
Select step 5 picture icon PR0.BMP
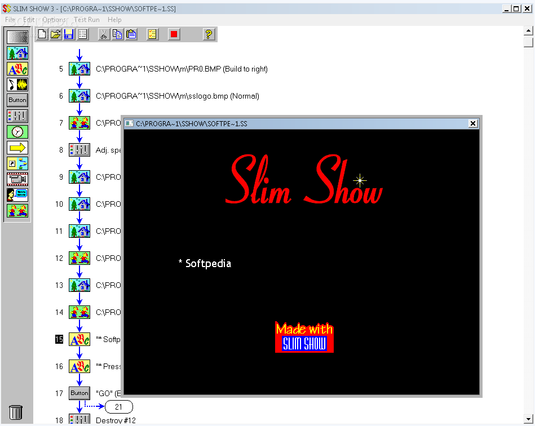(79, 69)
